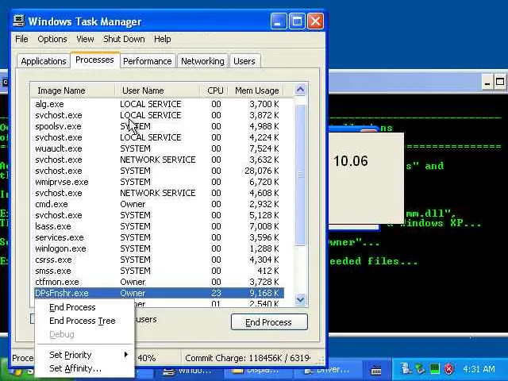Click the green safely-remove hardware tray icon

(x=420, y=368)
